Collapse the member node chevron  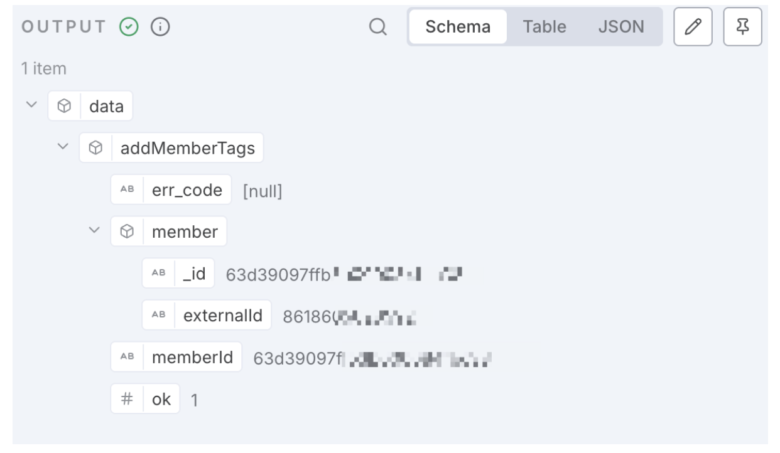pos(94,232)
